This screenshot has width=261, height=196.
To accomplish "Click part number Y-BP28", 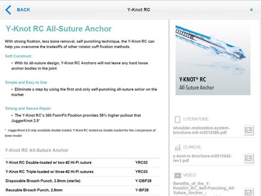I will pos(142,190).
